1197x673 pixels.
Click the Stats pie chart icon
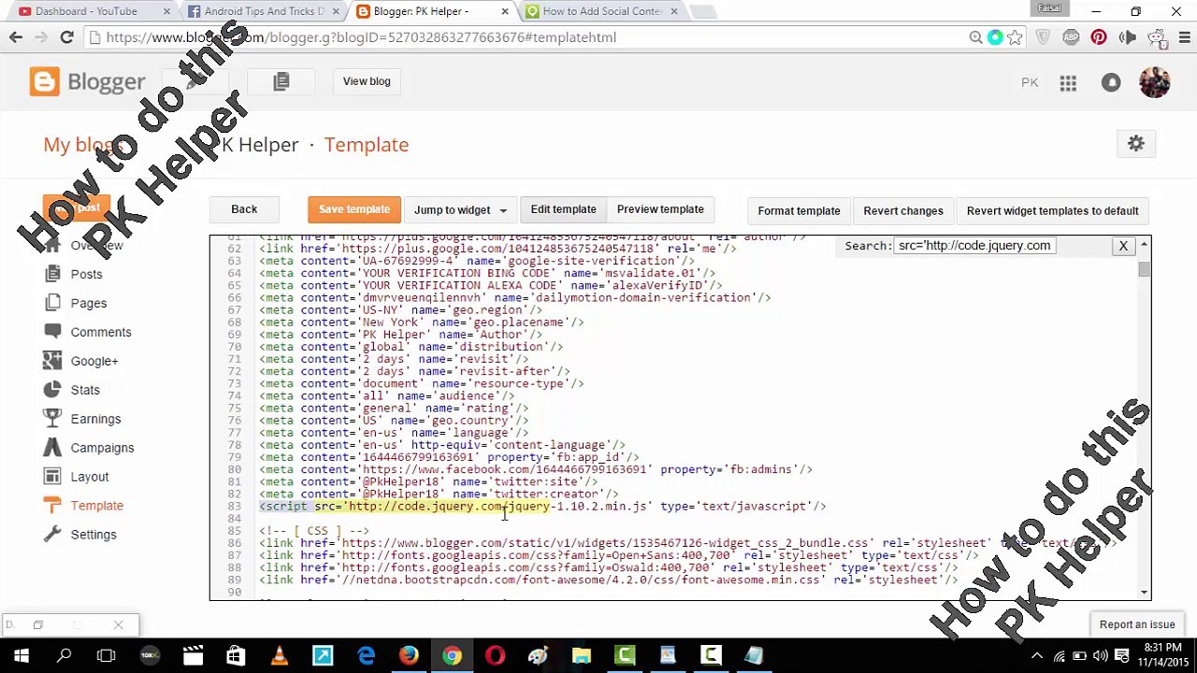click(53, 390)
